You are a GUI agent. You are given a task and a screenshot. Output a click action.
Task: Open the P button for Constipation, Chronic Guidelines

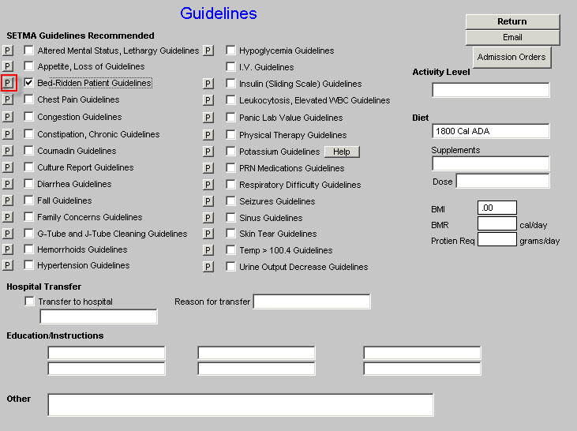pyautogui.click(x=7, y=134)
